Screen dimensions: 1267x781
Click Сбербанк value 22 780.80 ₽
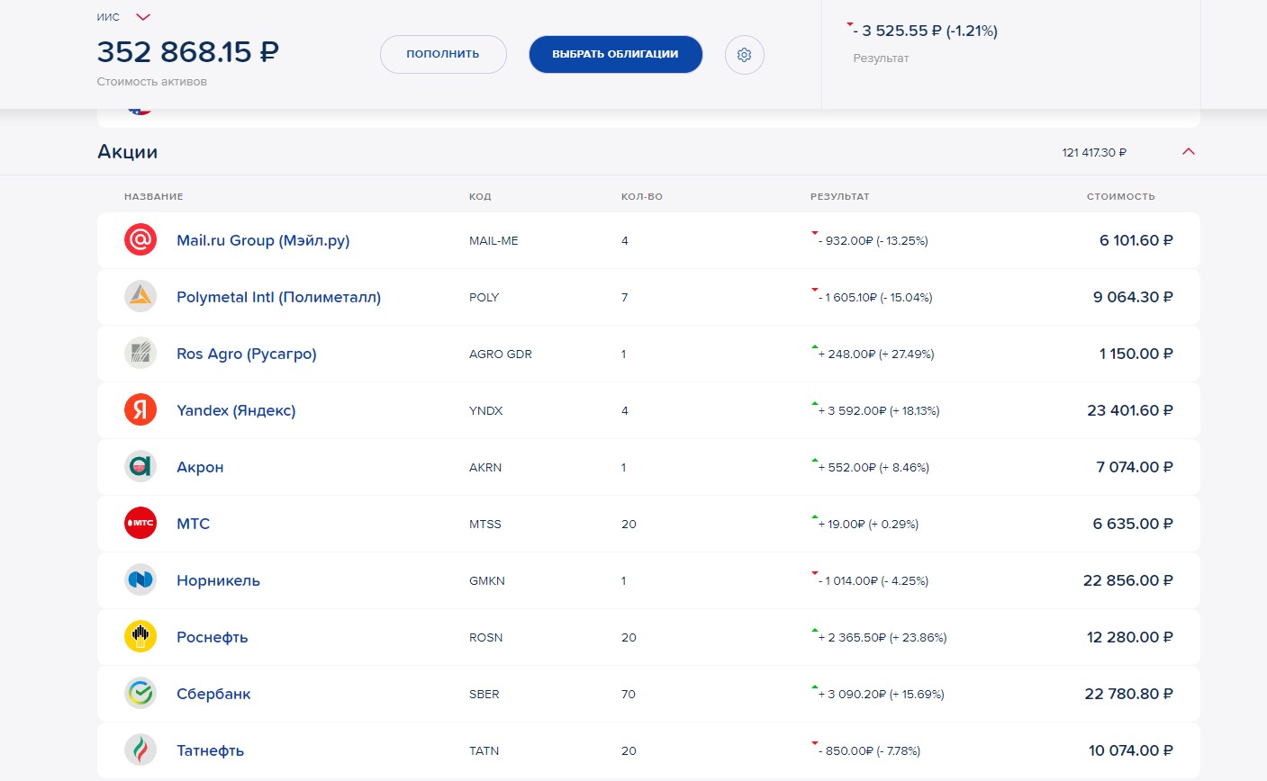click(1129, 694)
